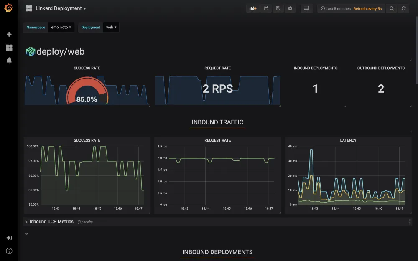The width and height of the screenshot is (418, 261).
Task: Click the Create plus icon in sidebar
Action: point(9,34)
